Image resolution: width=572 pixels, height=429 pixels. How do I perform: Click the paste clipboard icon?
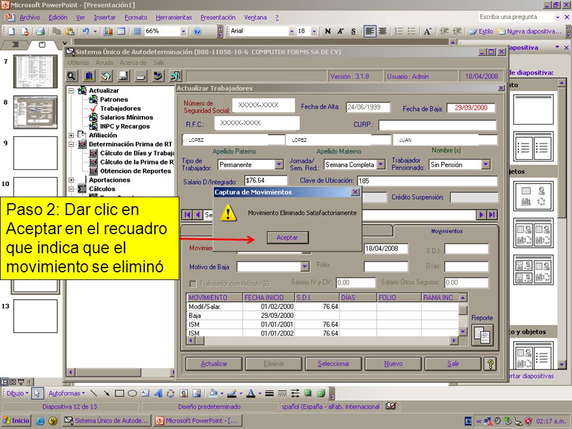[70, 32]
